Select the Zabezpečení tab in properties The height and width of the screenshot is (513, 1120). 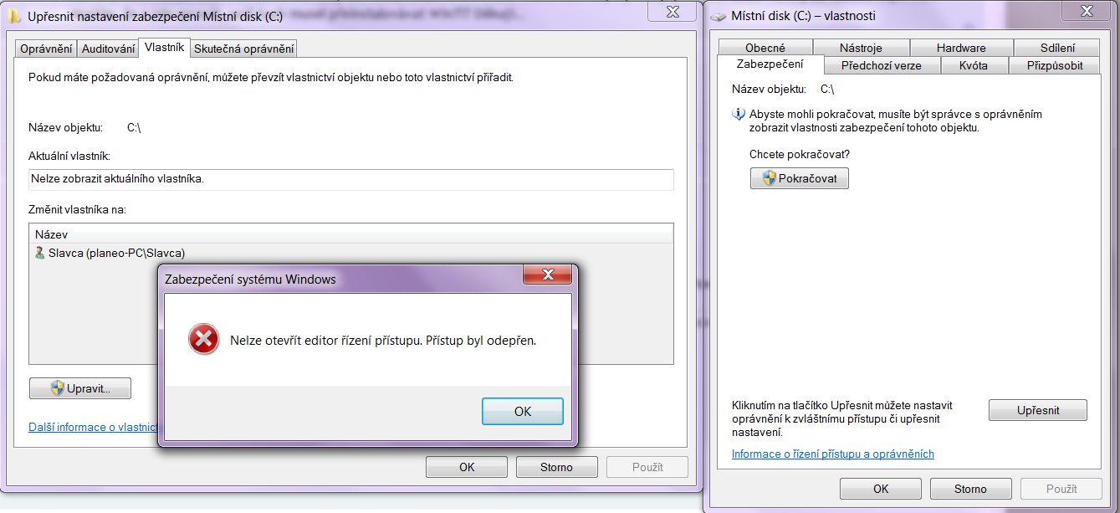point(770,64)
